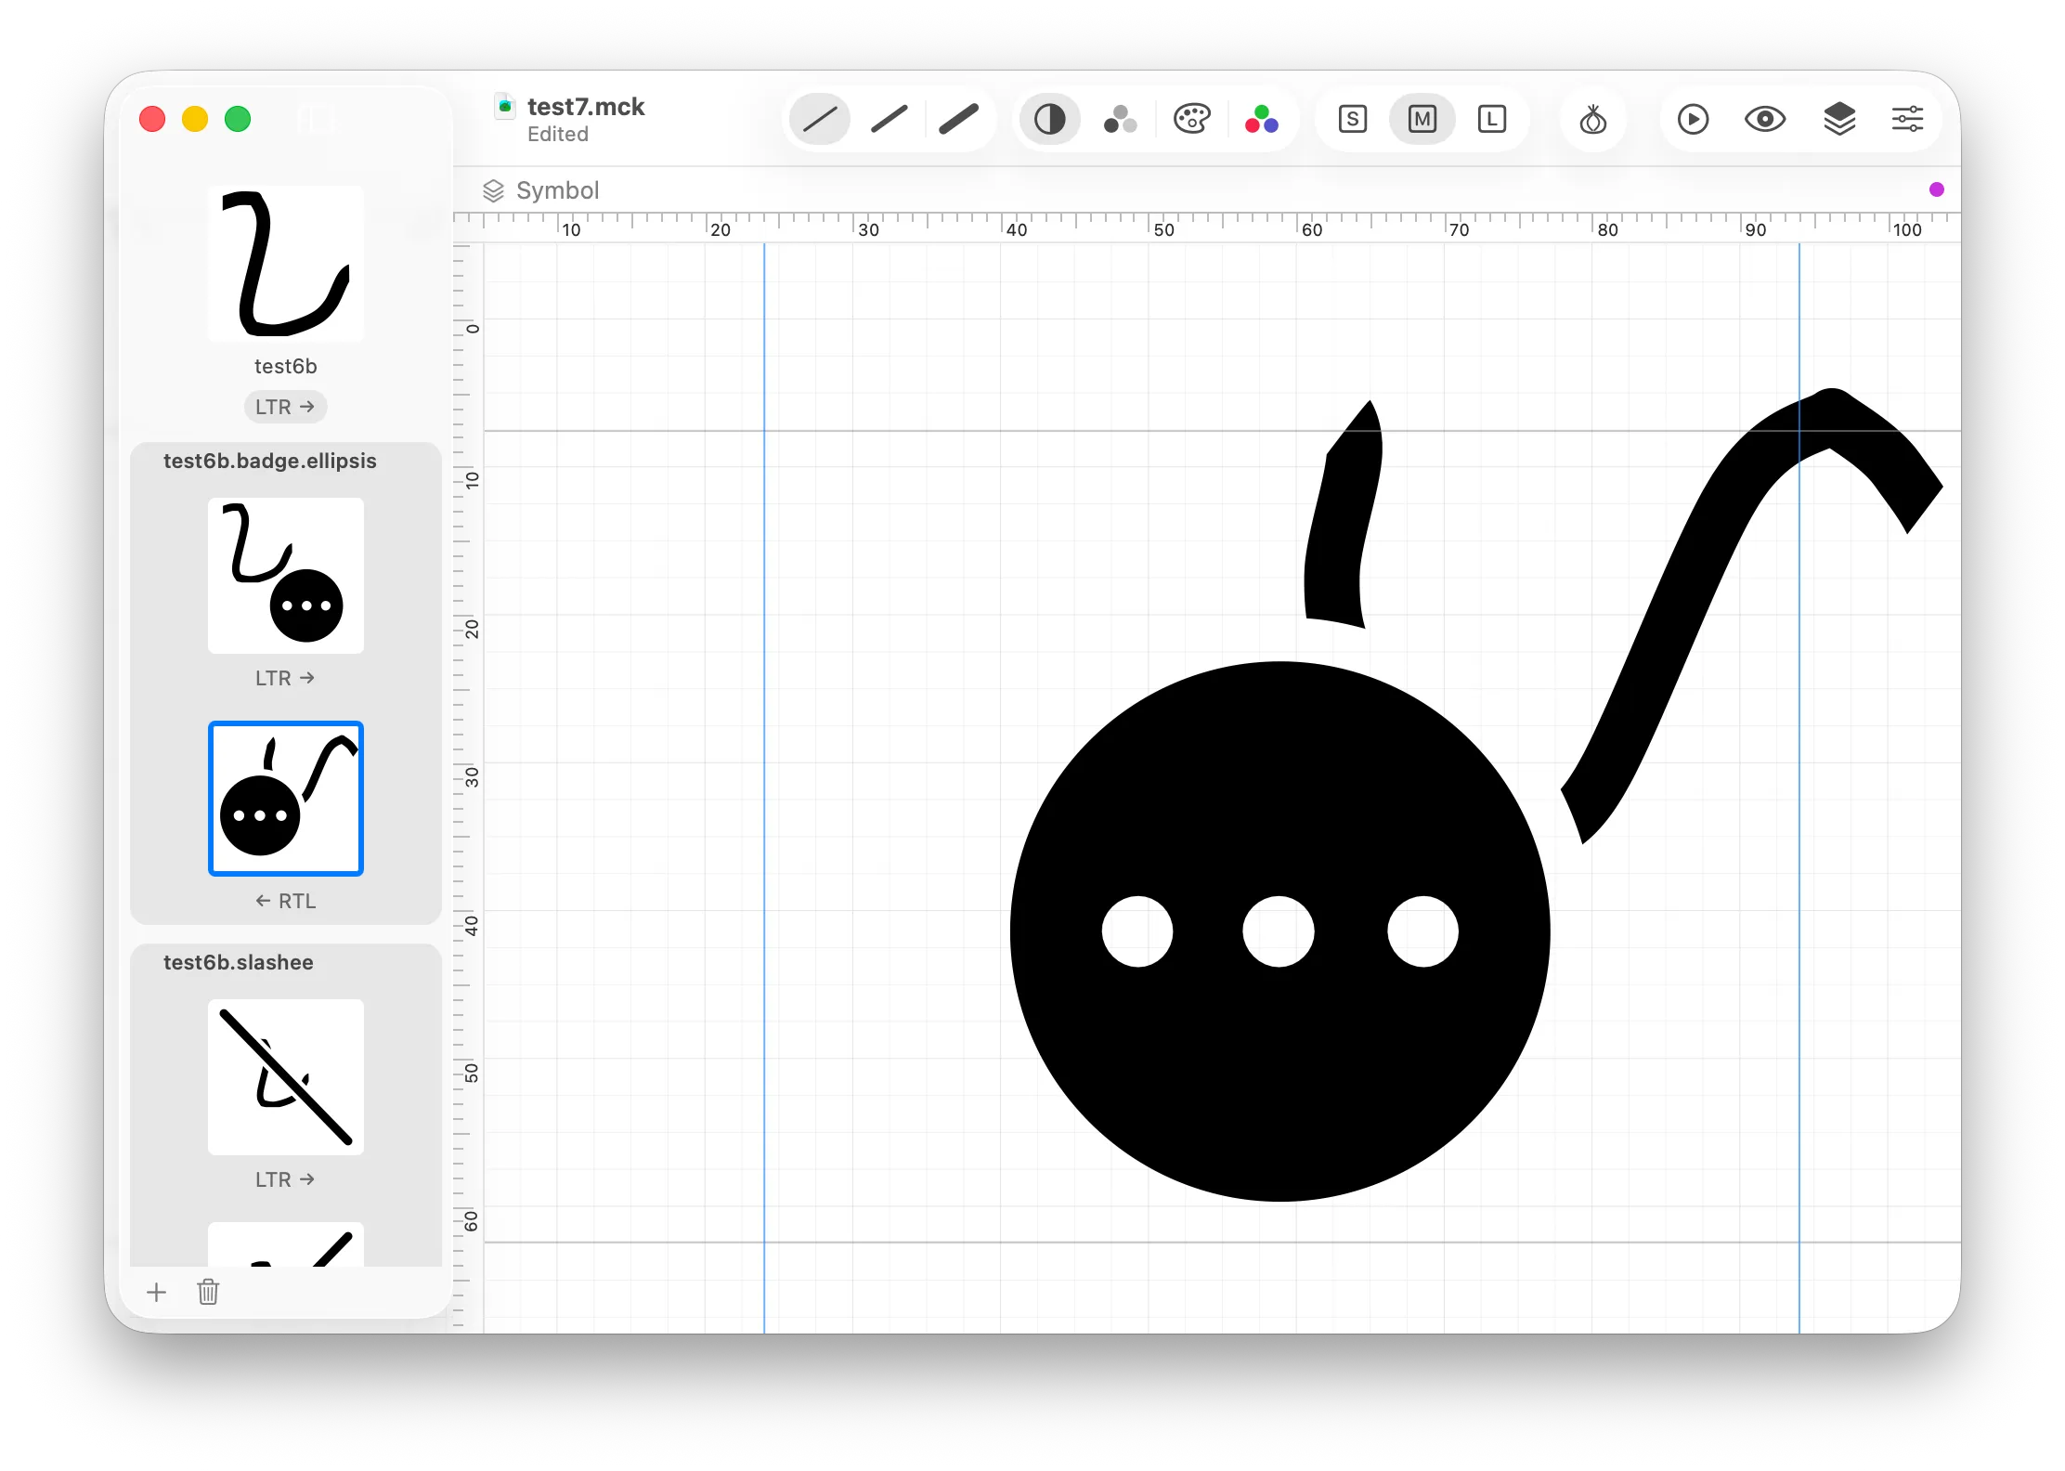
Task: Select the thin stroke weight tool
Action: (820, 119)
